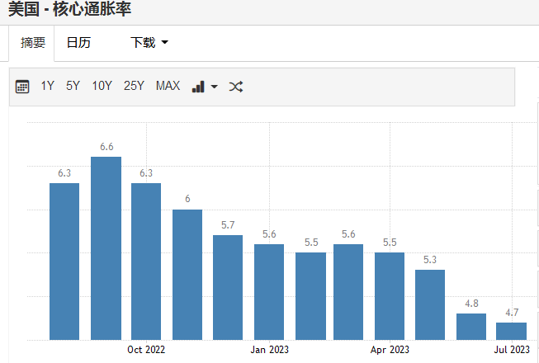Click the bar with value 5.7
The width and height of the screenshot is (539, 363).
(228, 287)
